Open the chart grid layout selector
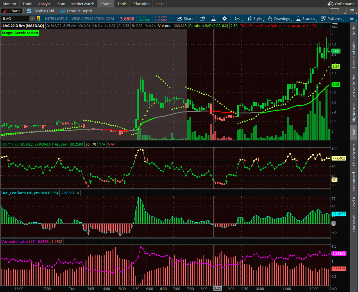The width and height of the screenshot is (358, 292). 334,11
